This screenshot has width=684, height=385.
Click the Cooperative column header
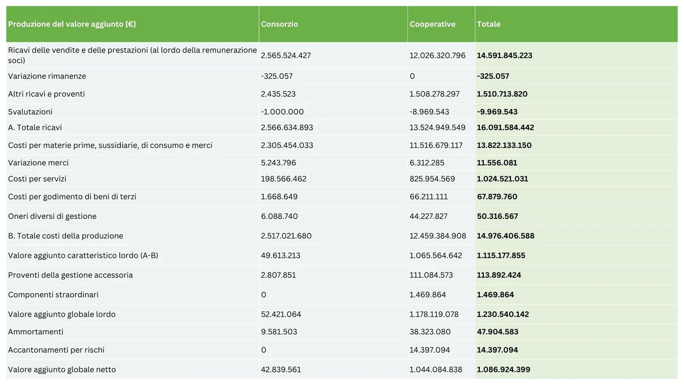pos(432,24)
